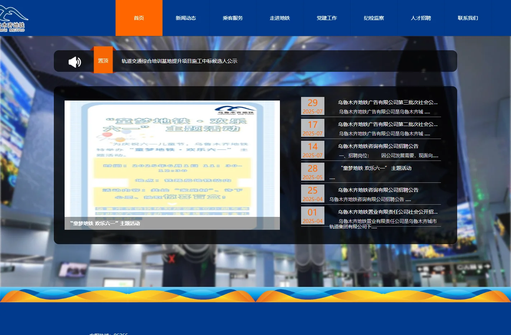511x335 pixels.
Task: Click the 01 2025-04 date badge
Action: 313,215
